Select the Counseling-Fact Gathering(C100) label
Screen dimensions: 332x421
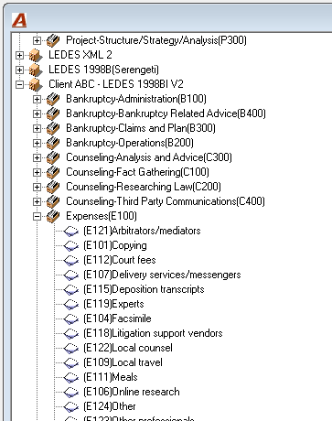click(137, 172)
